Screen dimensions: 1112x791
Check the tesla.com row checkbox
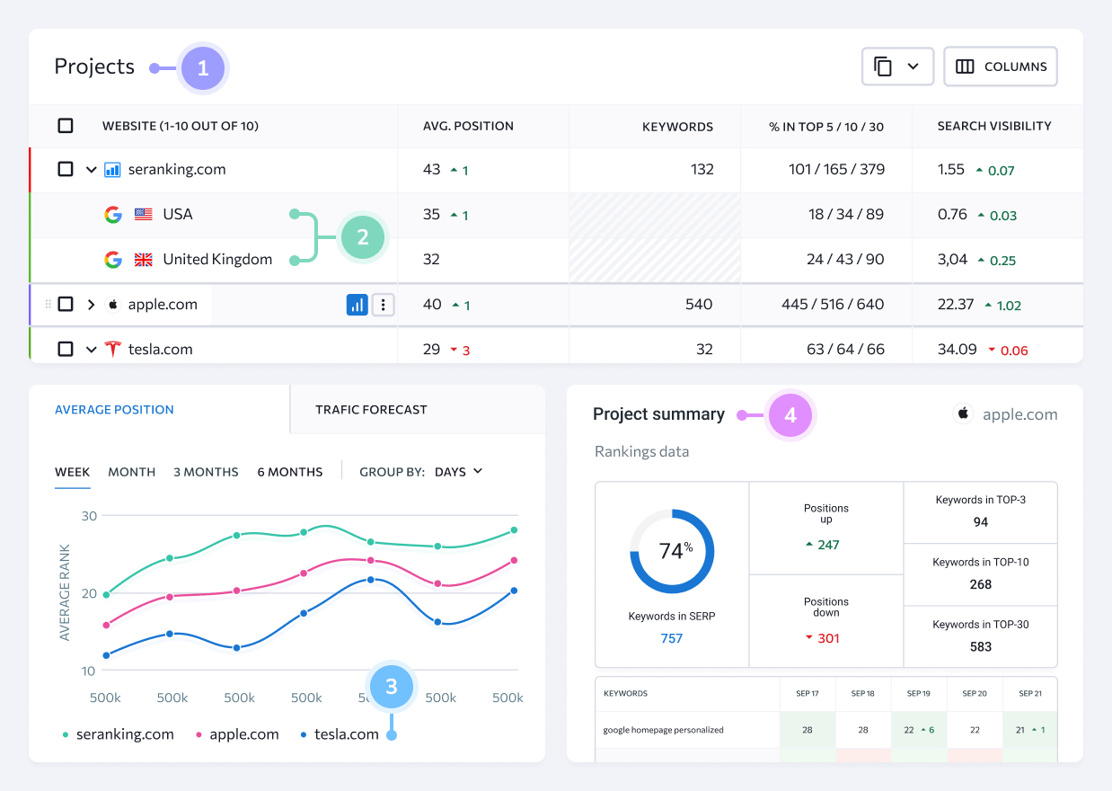[x=65, y=349]
